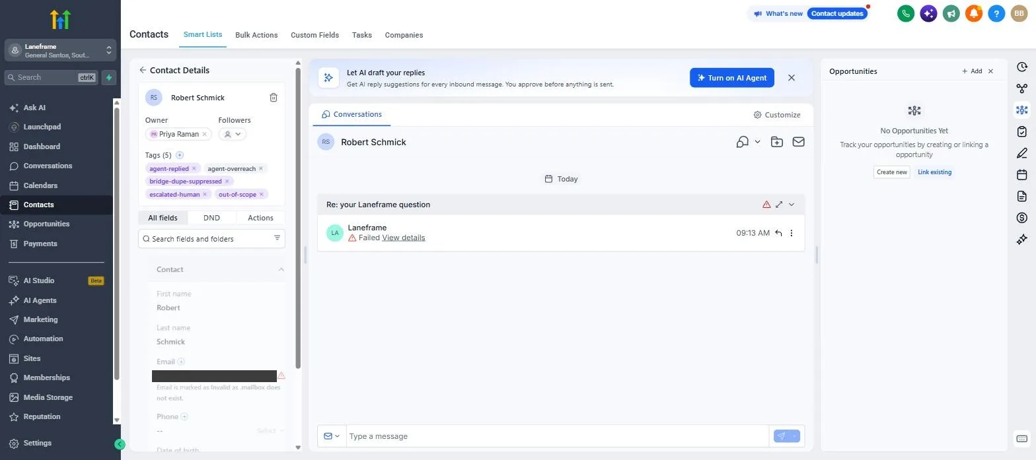Click Customize conversations
This screenshot has height=460, width=1036.
point(777,115)
